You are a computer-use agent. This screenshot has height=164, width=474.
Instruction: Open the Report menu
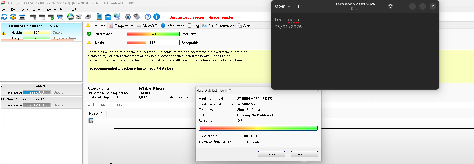pos(37,9)
